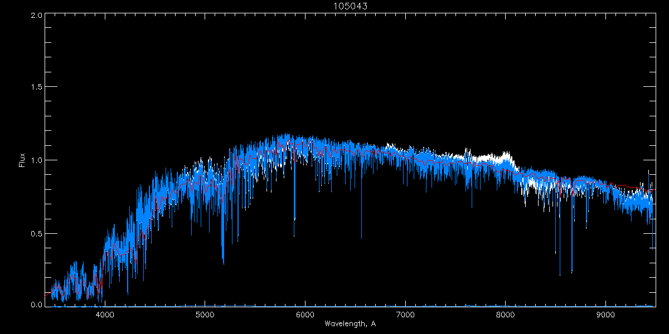The width and height of the screenshot is (669, 334).
Task: Click the Wavelength, A x-axis label
Action: [x=350, y=324]
